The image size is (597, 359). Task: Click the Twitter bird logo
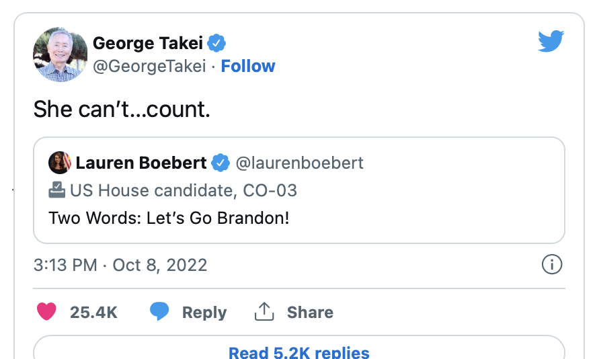tap(552, 42)
